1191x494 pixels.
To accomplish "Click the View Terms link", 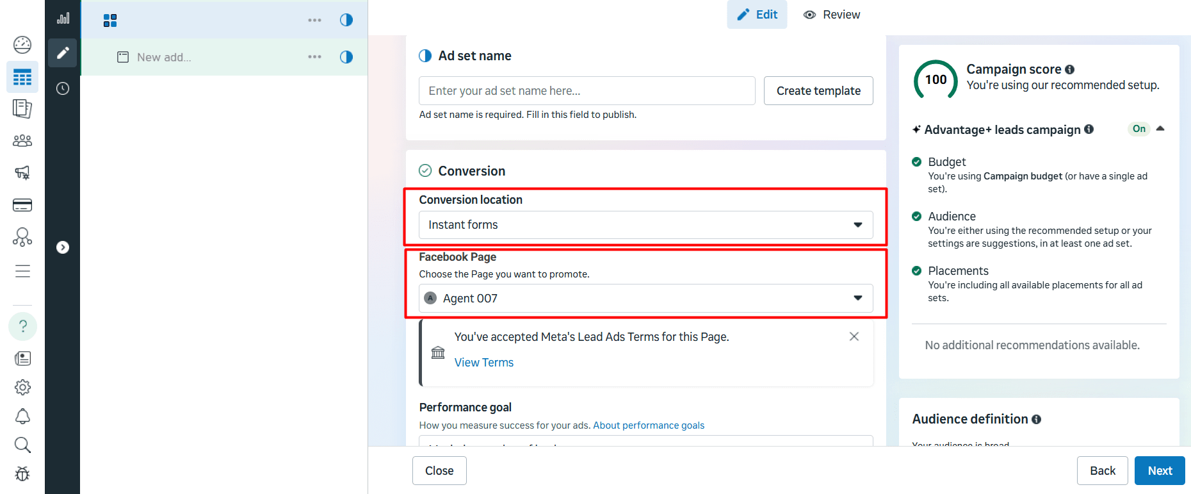I will coord(483,362).
